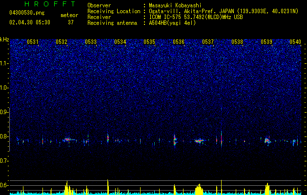
Task: Click the wide meteor echo just before 0537
Action: click(x=199, y=141)
